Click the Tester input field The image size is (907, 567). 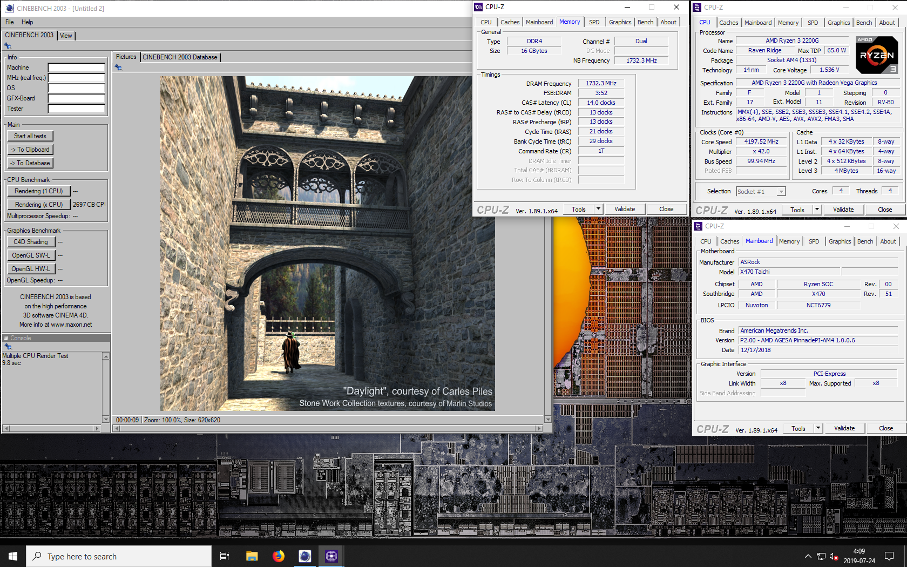pyautogui.click(x=77, y=109)
